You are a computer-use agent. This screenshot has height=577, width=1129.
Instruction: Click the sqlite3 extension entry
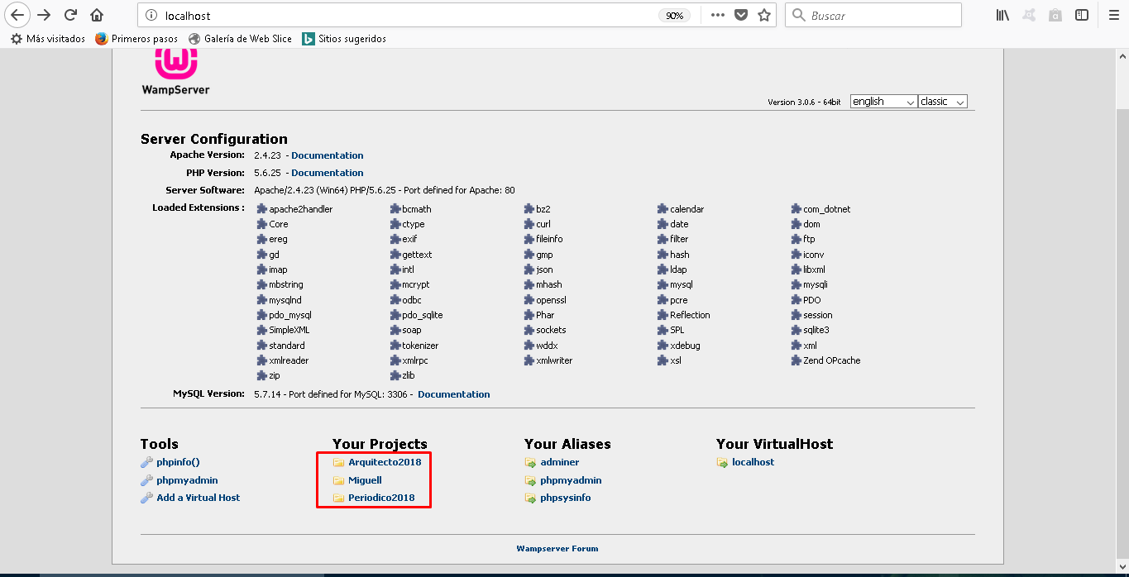point(811,330)
